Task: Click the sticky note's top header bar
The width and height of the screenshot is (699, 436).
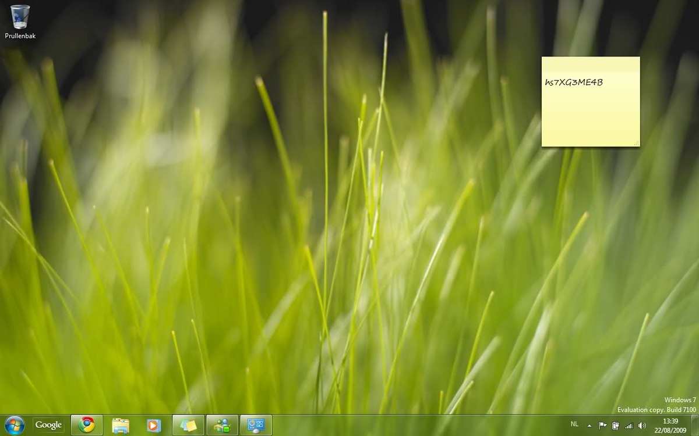Action: click(591, 63)
